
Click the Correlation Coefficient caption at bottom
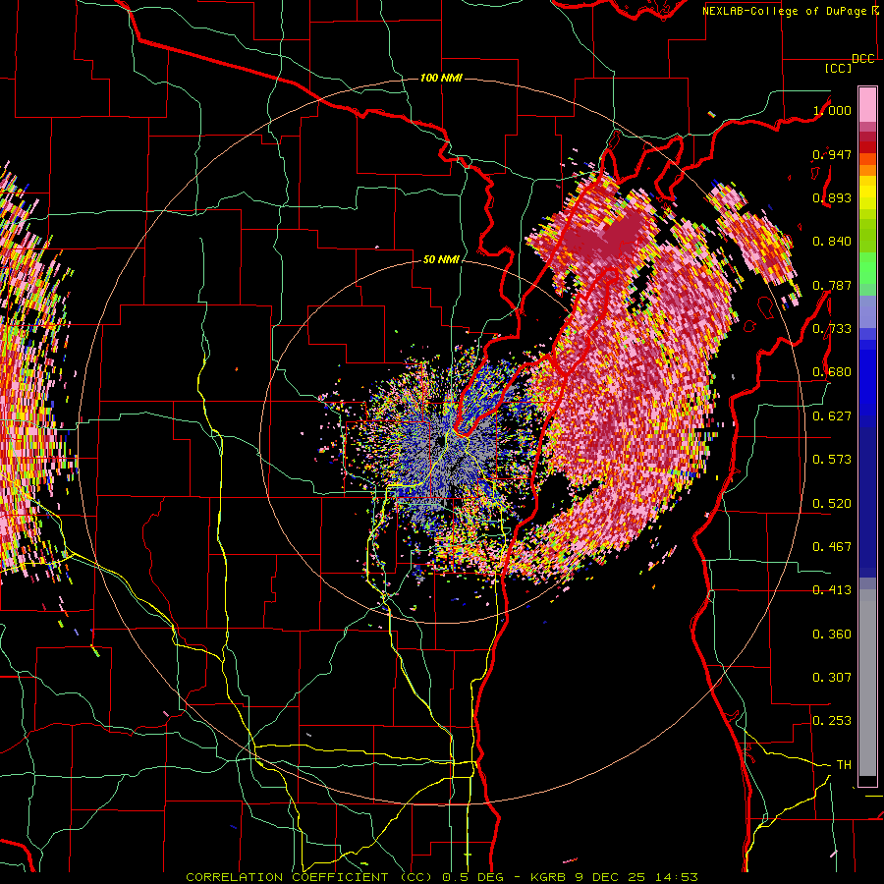coord(442,877)
